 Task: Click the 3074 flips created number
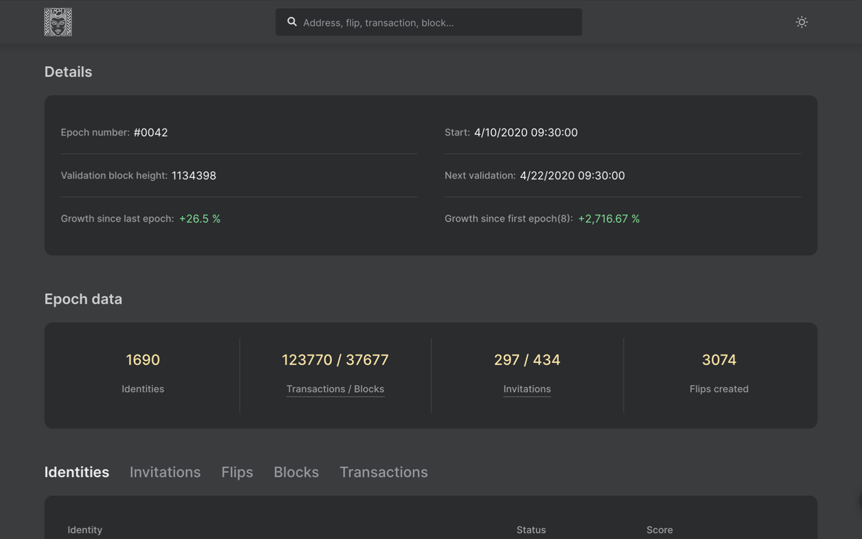click(719, 360)
